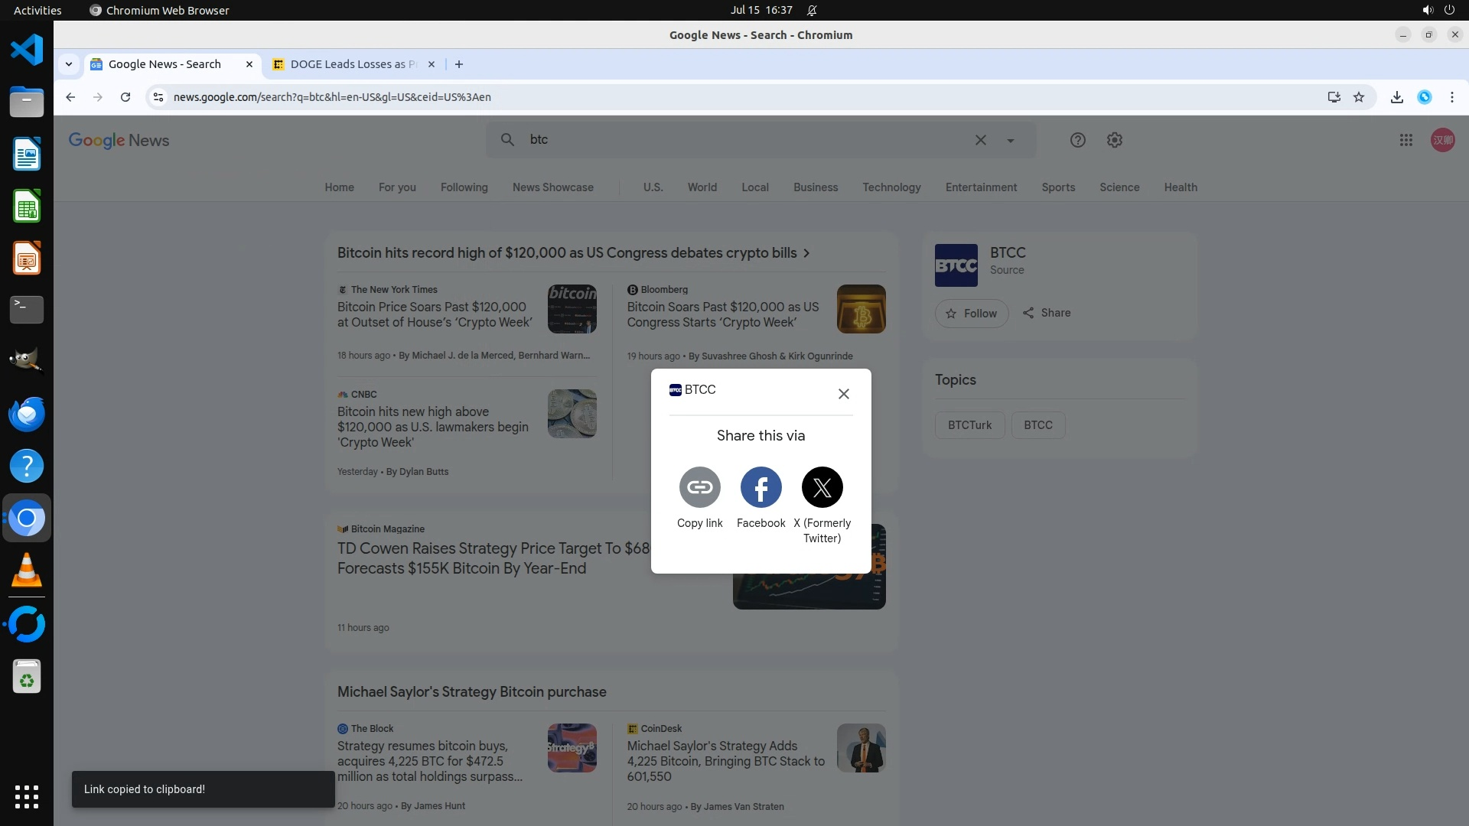Viewport: 1469px width, 826px height.
Task: Open the tab search dropdown chevron
Action: point(69,64)
